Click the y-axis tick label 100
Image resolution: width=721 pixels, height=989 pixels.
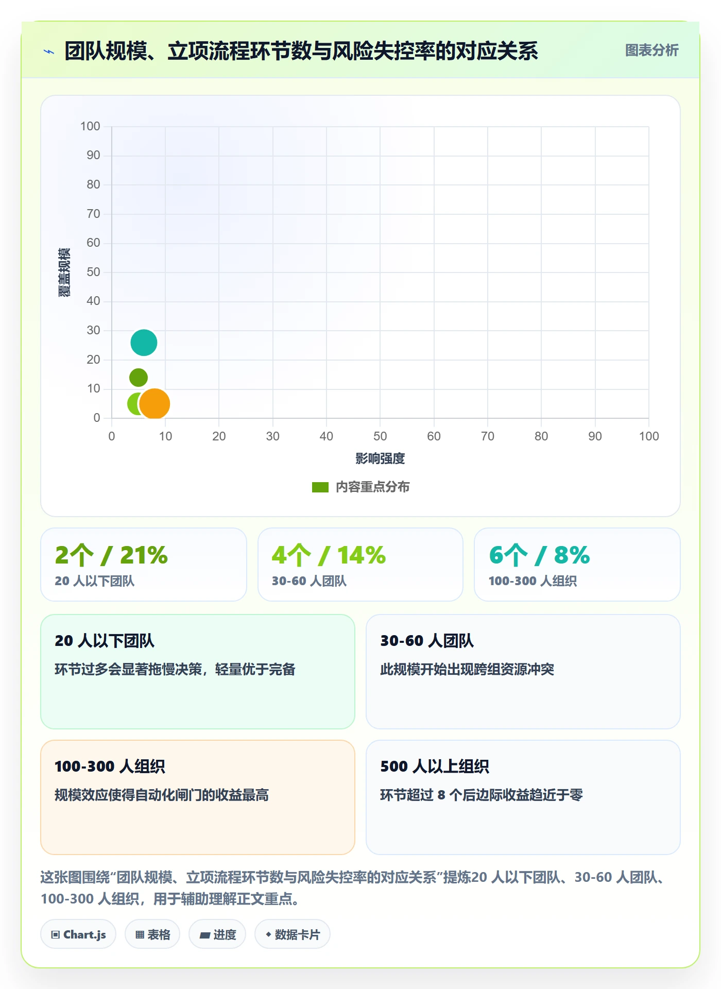pos(90,126)
